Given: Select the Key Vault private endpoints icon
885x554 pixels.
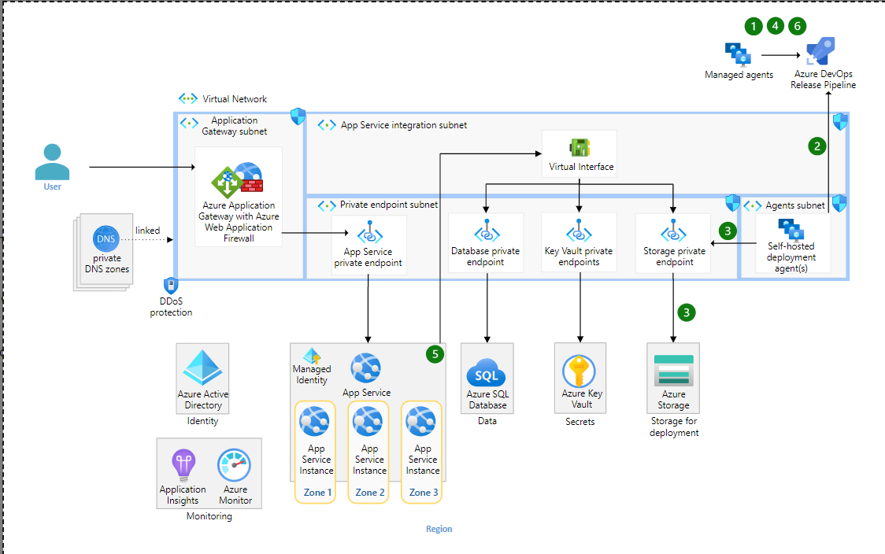Looking at the screenshot, I should (579, 231).
